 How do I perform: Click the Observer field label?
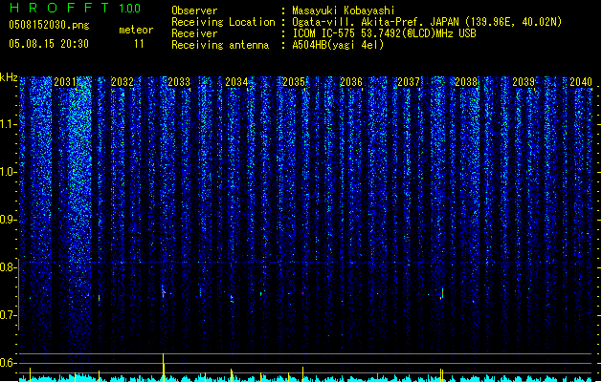(x=194, y=11)
